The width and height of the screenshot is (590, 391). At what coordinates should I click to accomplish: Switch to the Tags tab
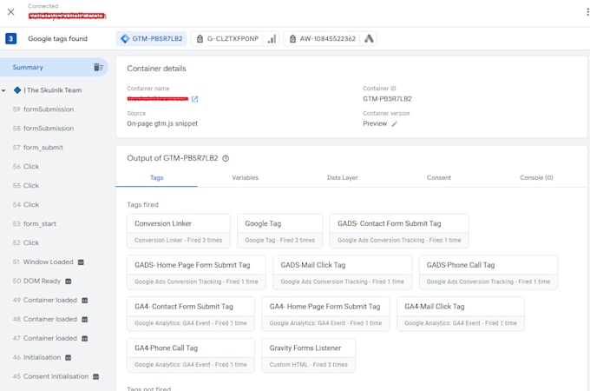pos(156,177)
